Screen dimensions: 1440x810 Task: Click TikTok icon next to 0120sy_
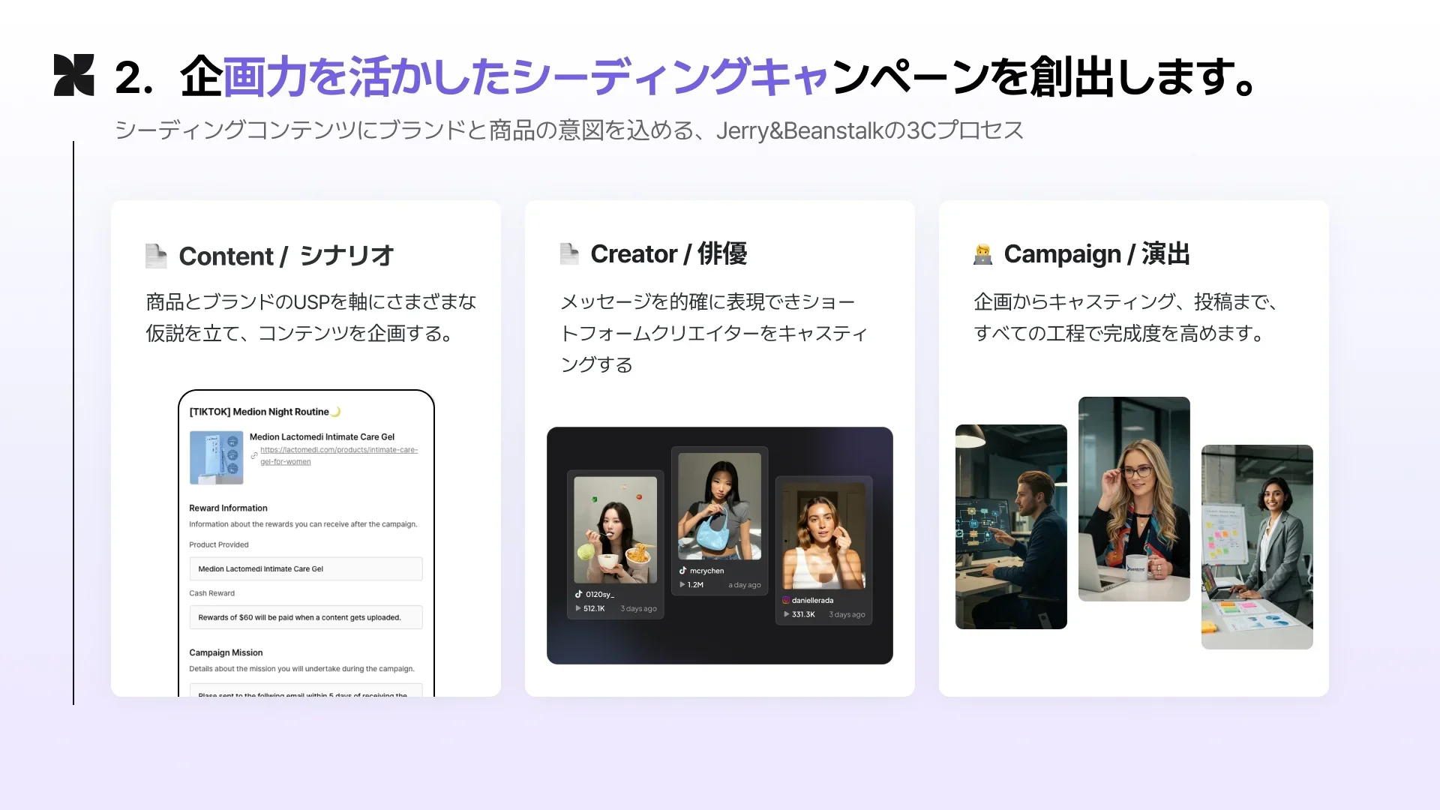(x=579, y=594)
